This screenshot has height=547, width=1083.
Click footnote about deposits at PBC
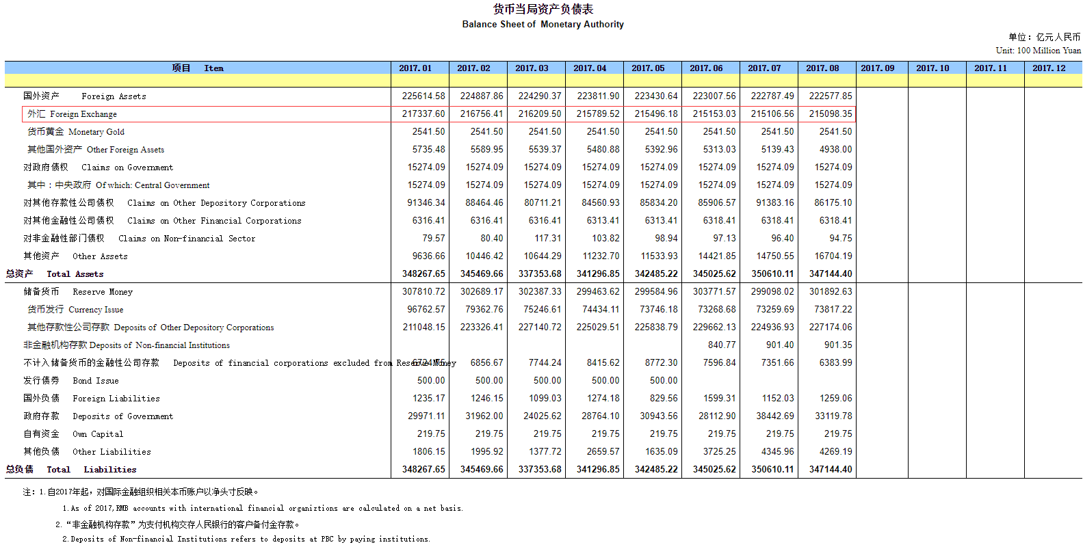(x=246, y=539)
